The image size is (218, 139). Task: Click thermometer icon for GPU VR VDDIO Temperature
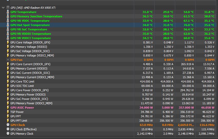click(x=8, y=34)
